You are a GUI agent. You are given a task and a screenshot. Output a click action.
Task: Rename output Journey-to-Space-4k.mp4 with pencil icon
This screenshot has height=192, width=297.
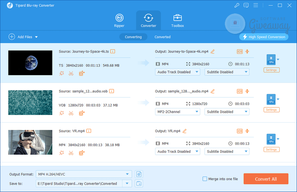(x=213, y=52)
